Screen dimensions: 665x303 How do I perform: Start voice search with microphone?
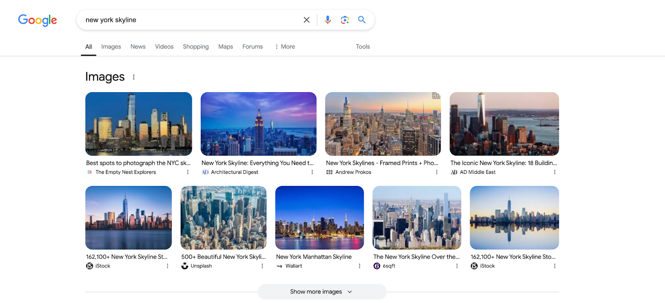coord(328,20)
